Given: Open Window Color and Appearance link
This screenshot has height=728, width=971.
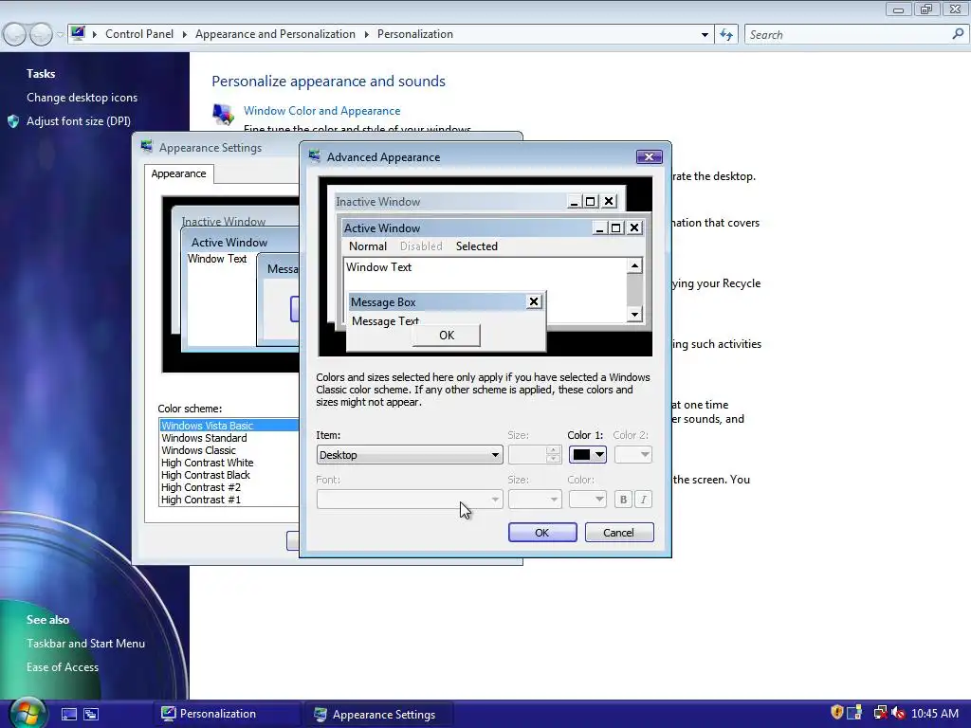Looking at the screenshot, I should coord(322,111).
